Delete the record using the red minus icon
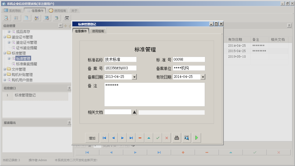 (140, 138)
